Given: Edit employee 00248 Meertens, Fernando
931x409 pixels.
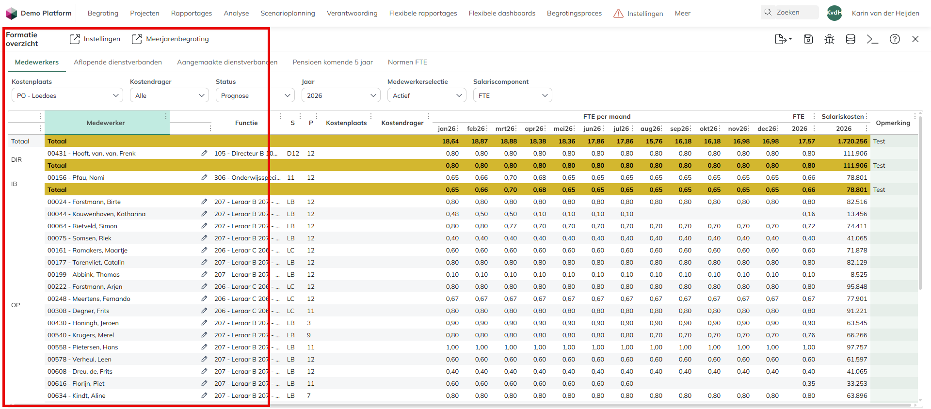Looking at the screenshot, I should pos(204,299).
